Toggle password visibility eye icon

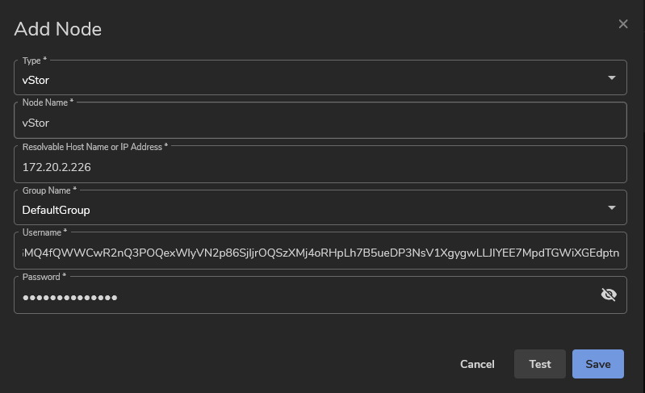tap(609, 295)
